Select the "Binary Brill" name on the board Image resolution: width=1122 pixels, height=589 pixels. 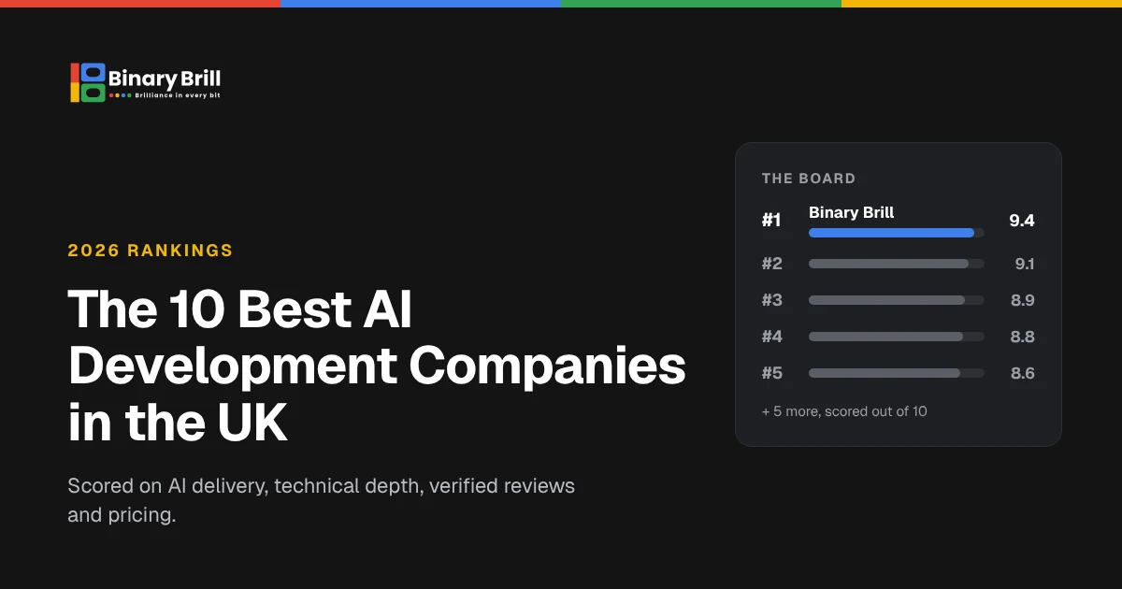[x=851, y=212]
